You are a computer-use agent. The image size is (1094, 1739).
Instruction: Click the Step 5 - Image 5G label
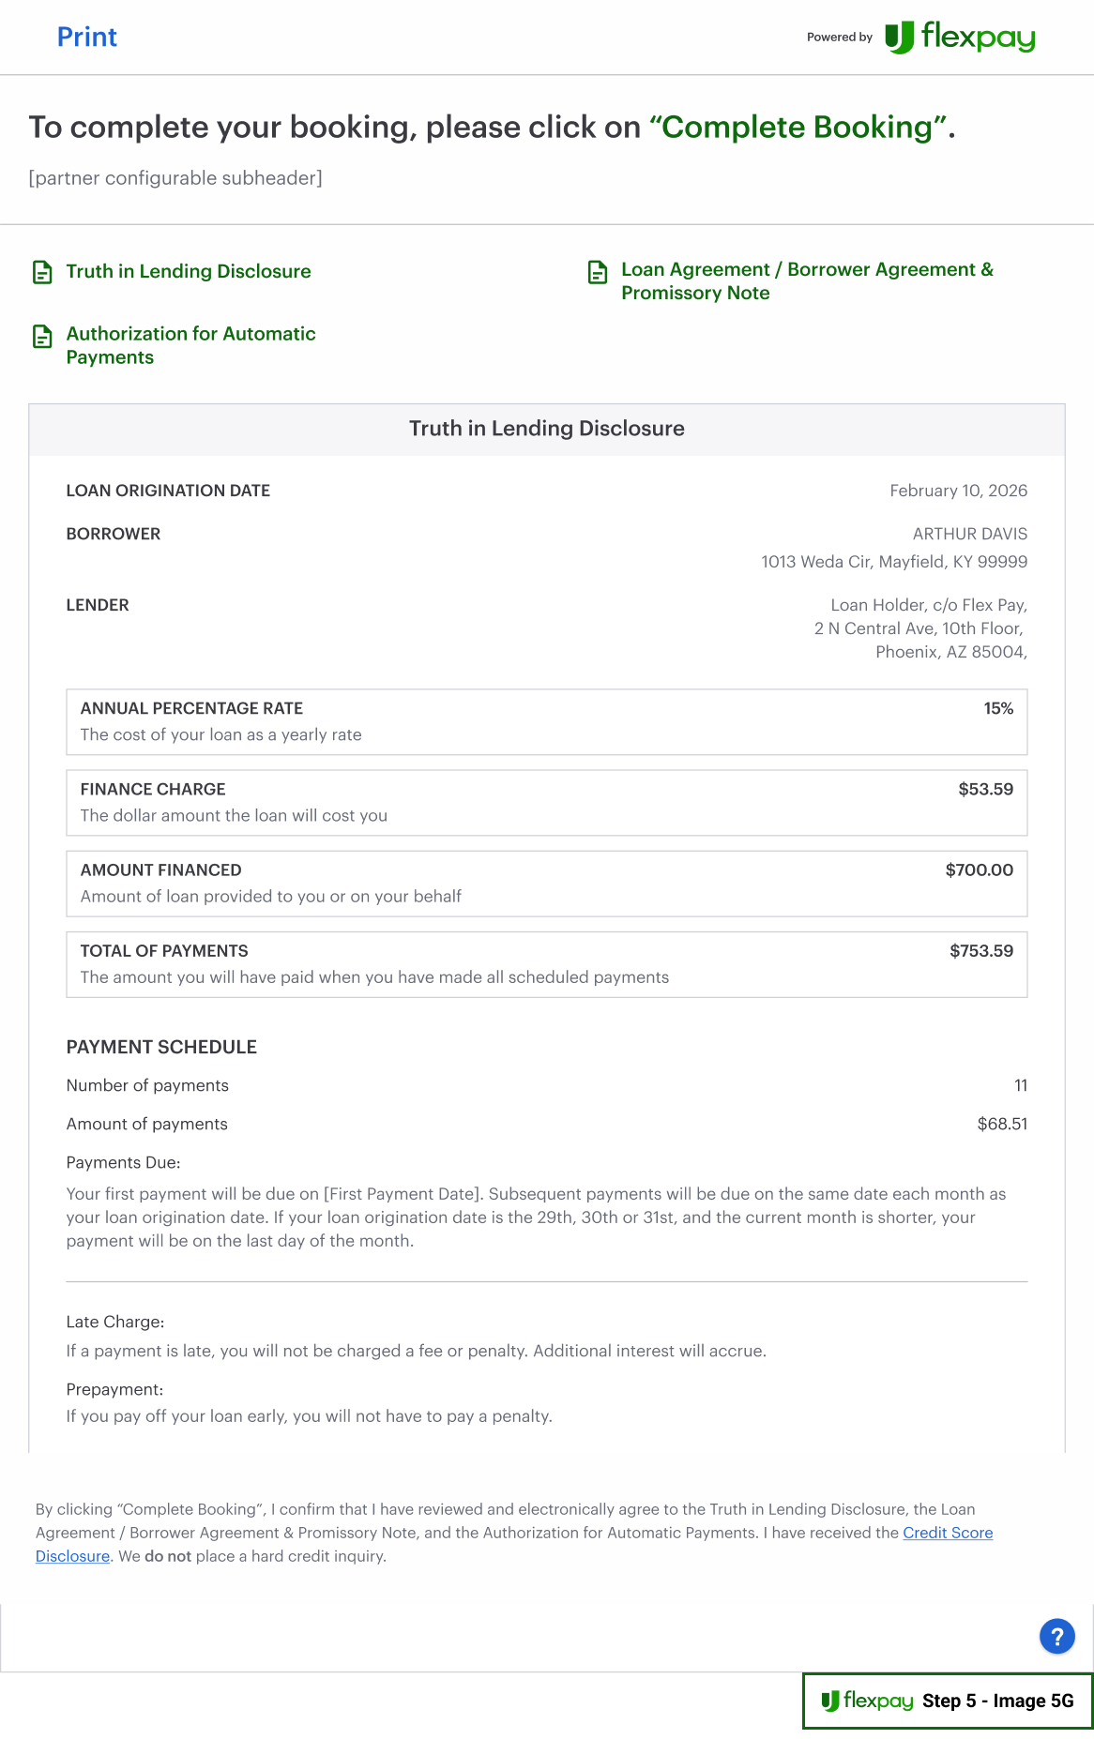tap(997, 1701)
